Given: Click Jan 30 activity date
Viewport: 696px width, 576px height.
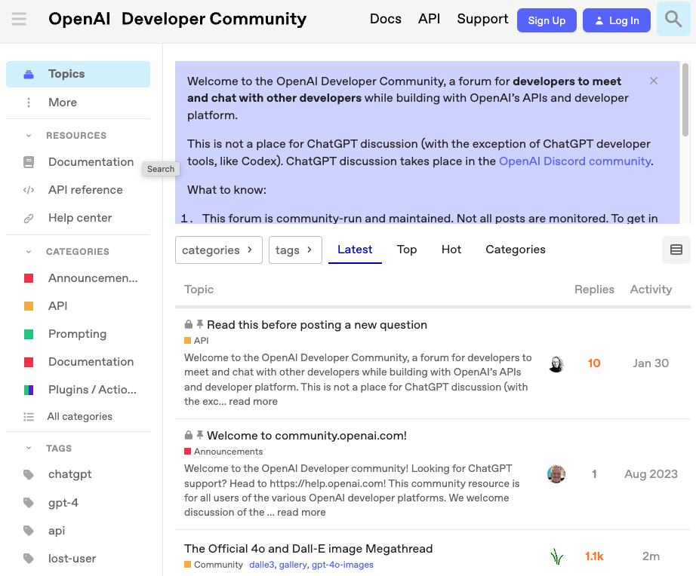Looking at the screenshot, I should (651, 363).
